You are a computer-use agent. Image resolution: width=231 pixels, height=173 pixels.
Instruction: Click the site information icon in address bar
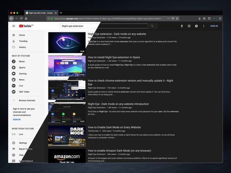[x=49, y=19]
